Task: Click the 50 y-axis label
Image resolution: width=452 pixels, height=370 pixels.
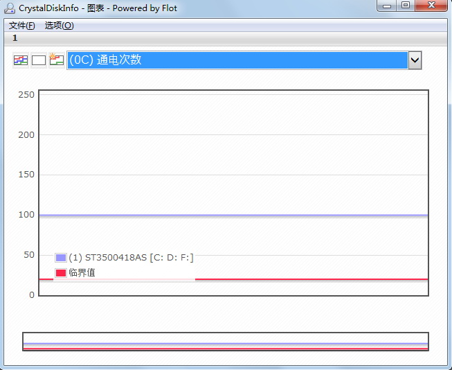Action: tap(29, 255)
